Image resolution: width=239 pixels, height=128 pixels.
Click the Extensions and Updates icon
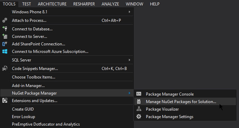click(5, 101)
